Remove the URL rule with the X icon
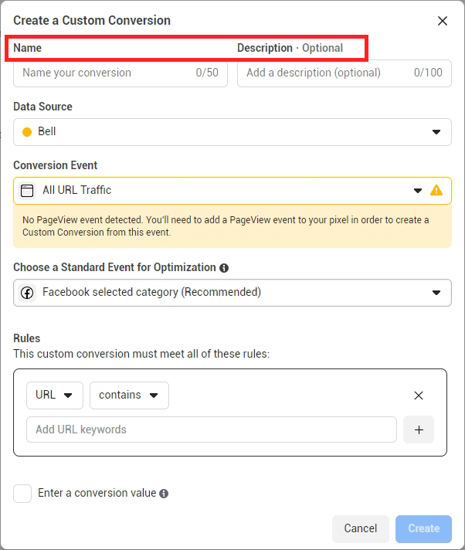This screenshot has height=550, width=465. [x=419, y=396]
